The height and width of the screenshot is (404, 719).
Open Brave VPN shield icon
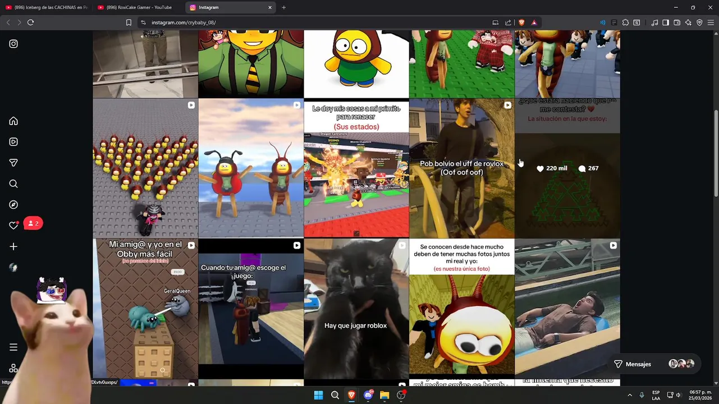(699, 22)
